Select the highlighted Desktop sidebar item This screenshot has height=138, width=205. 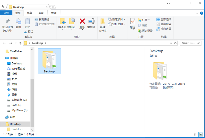[15, 124]
